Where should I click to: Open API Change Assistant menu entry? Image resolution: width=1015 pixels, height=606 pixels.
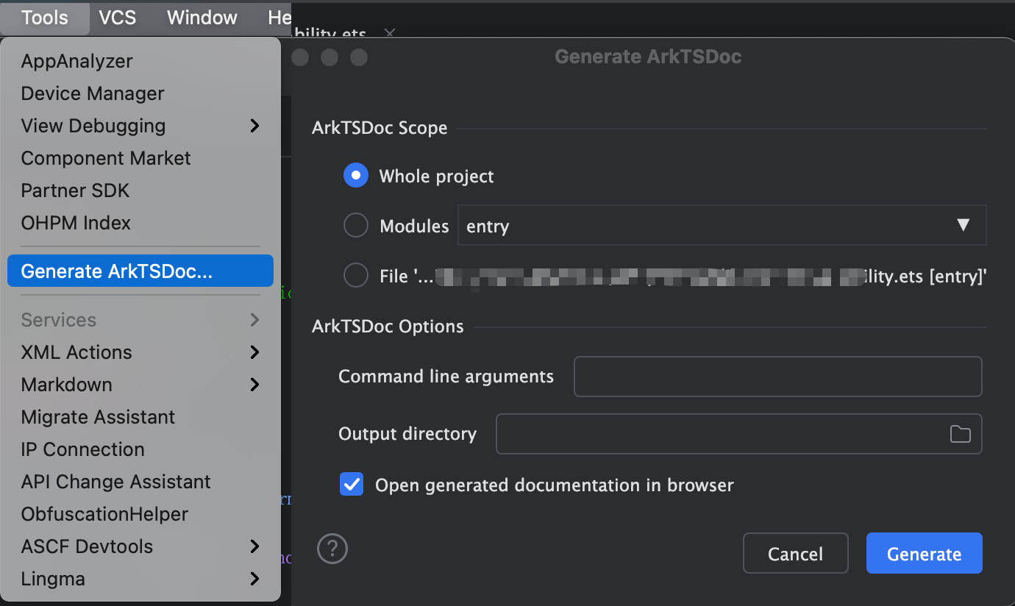(140, 482)
